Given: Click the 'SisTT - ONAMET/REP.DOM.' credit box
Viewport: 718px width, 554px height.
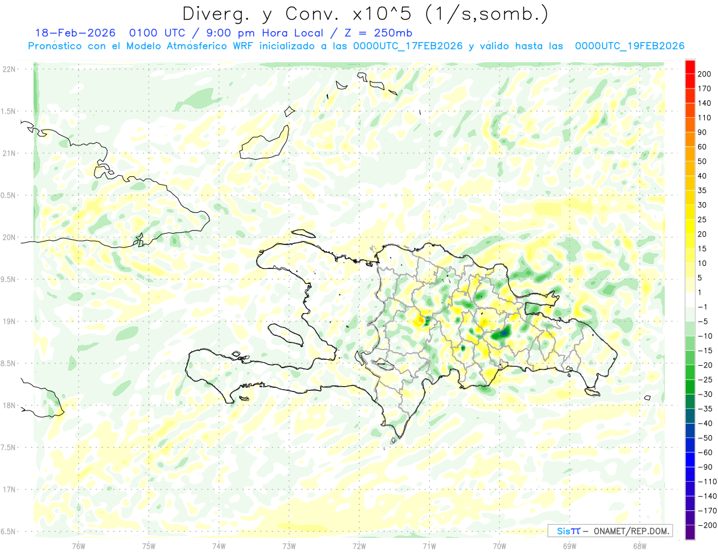Looking at the screenshot, I should coord(610,531).
